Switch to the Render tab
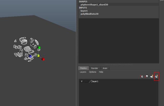This screenshot has height=106, width=164. coord(94,68)
